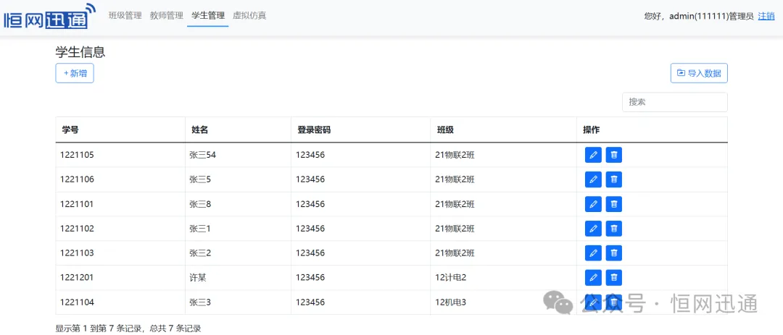The height and width of the screenshot is (335, 783).
Task: Edit student 1221105 with pencil icon
Action: [593, 155]
